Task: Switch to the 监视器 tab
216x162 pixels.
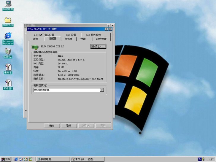Action: pos(69,39)
